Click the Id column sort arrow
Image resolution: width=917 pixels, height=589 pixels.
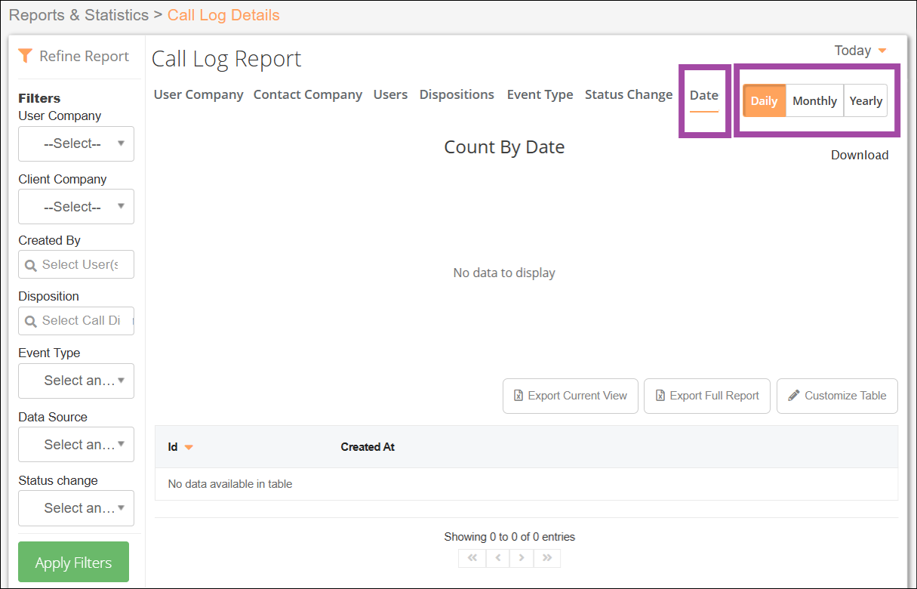[x=189, y=448]
